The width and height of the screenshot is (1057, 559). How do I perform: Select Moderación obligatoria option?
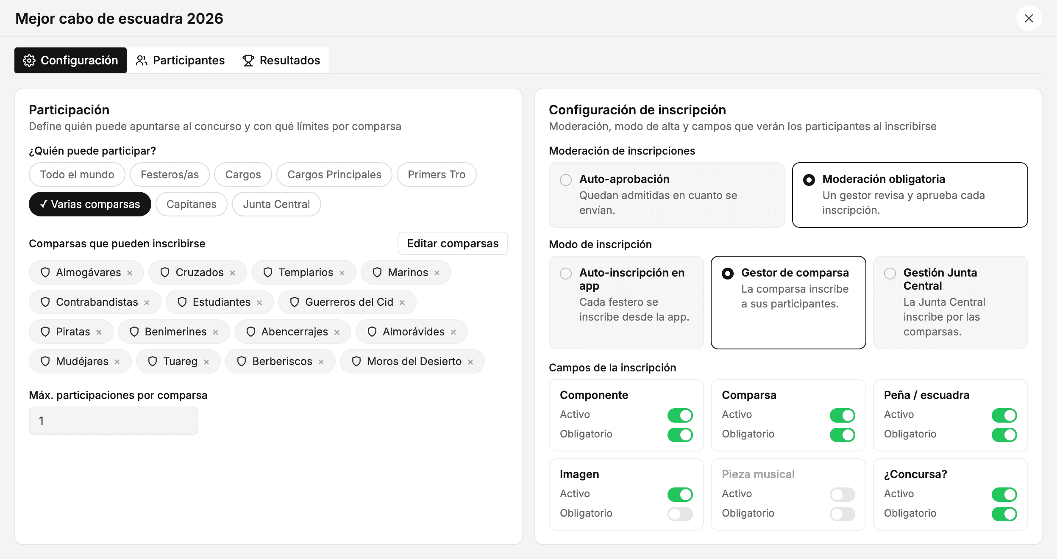[910, 195]
